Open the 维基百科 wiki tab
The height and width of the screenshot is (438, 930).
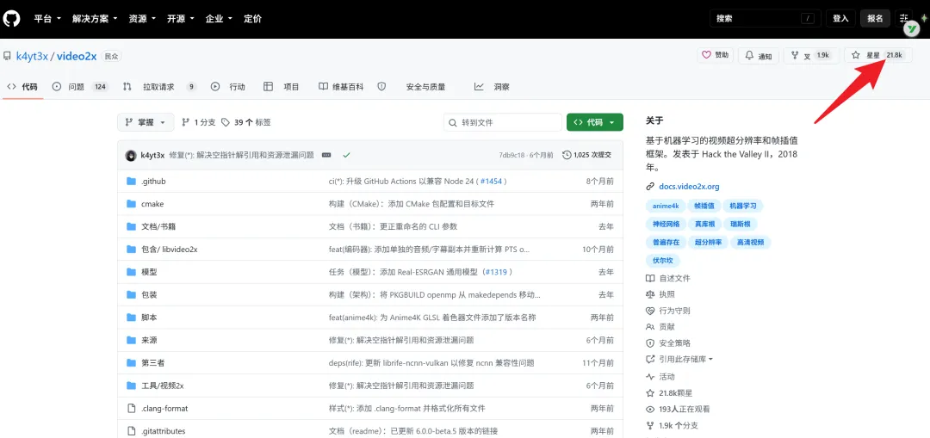click(x=341, y=87)
